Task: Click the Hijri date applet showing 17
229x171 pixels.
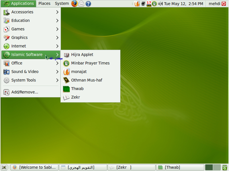Action: pyautogui.click(x=149, y=4)
